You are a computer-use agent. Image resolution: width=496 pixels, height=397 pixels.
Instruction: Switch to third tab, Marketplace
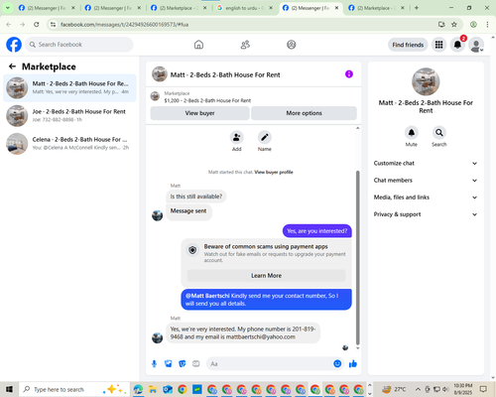(x=179, y=8)
